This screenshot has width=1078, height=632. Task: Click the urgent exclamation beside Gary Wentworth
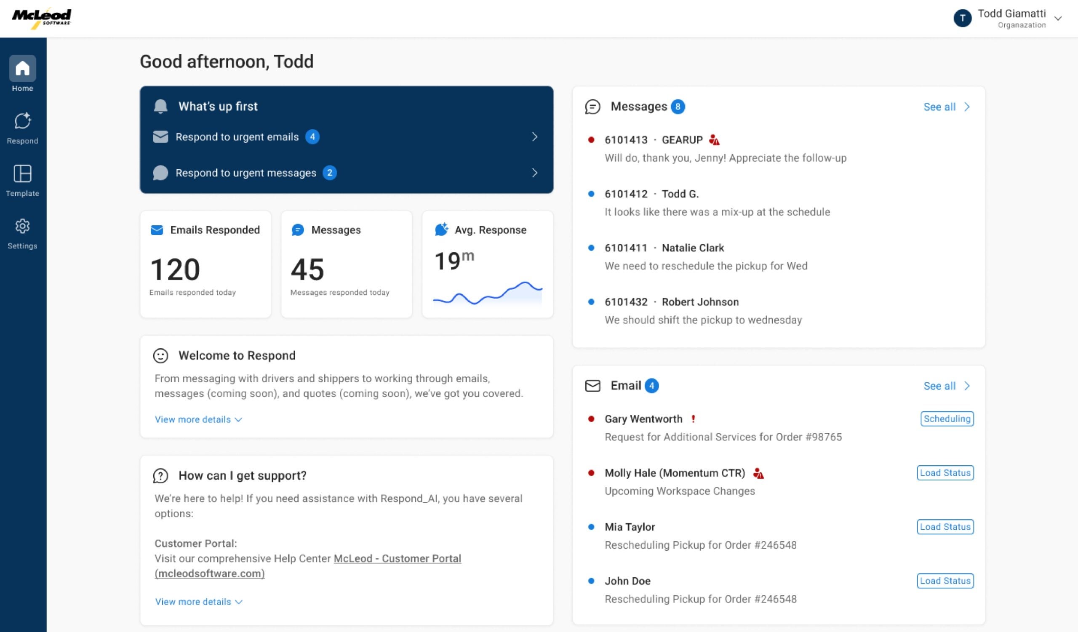tap(694, 418)
